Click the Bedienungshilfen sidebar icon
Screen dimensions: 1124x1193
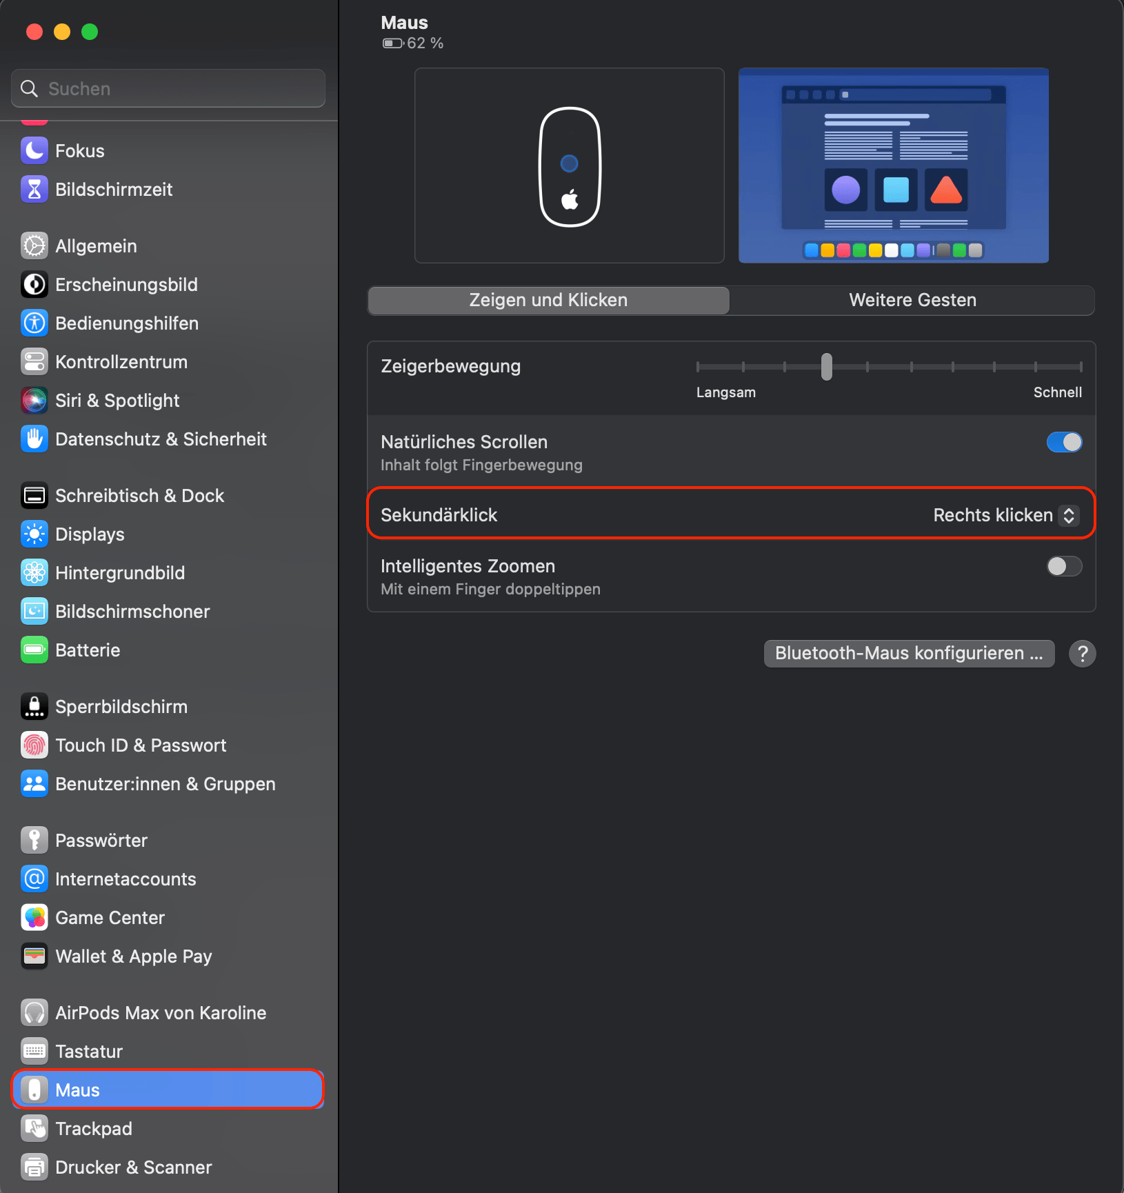tap(34, 323)
